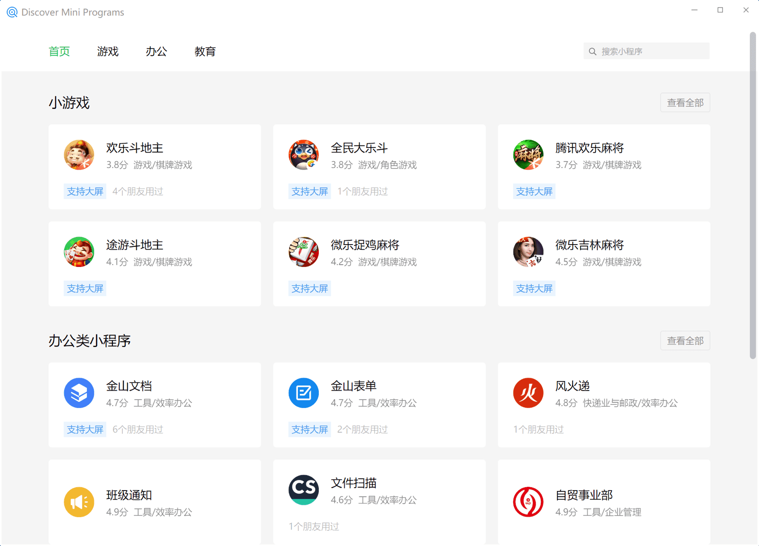Switch to the 游戏 tab
This screenshot has height=546, width=759.
point(108,52)
